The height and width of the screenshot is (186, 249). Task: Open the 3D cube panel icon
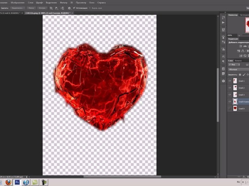click(223, 81)
